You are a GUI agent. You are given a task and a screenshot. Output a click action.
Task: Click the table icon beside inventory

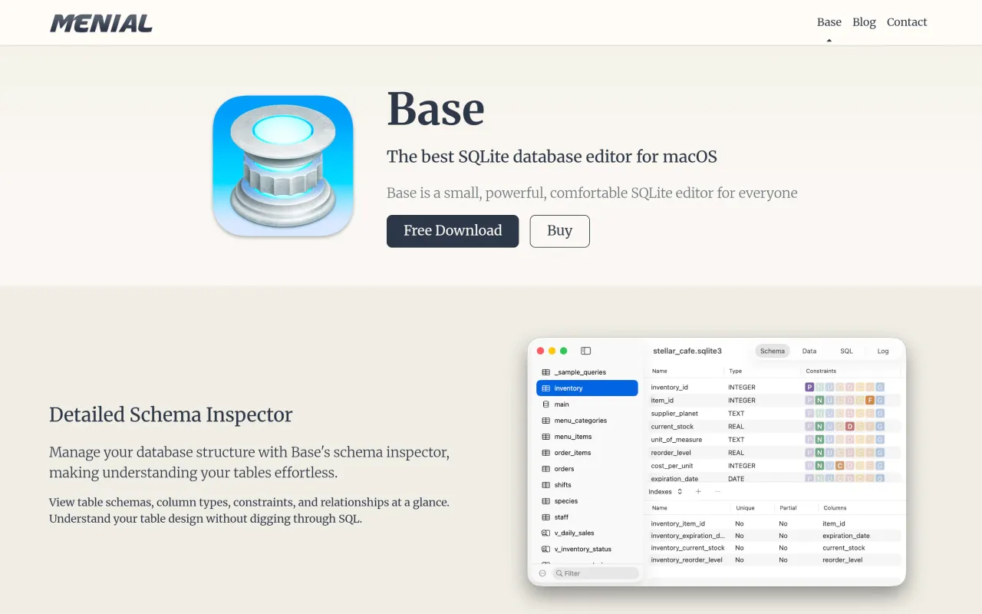point(546,388)
